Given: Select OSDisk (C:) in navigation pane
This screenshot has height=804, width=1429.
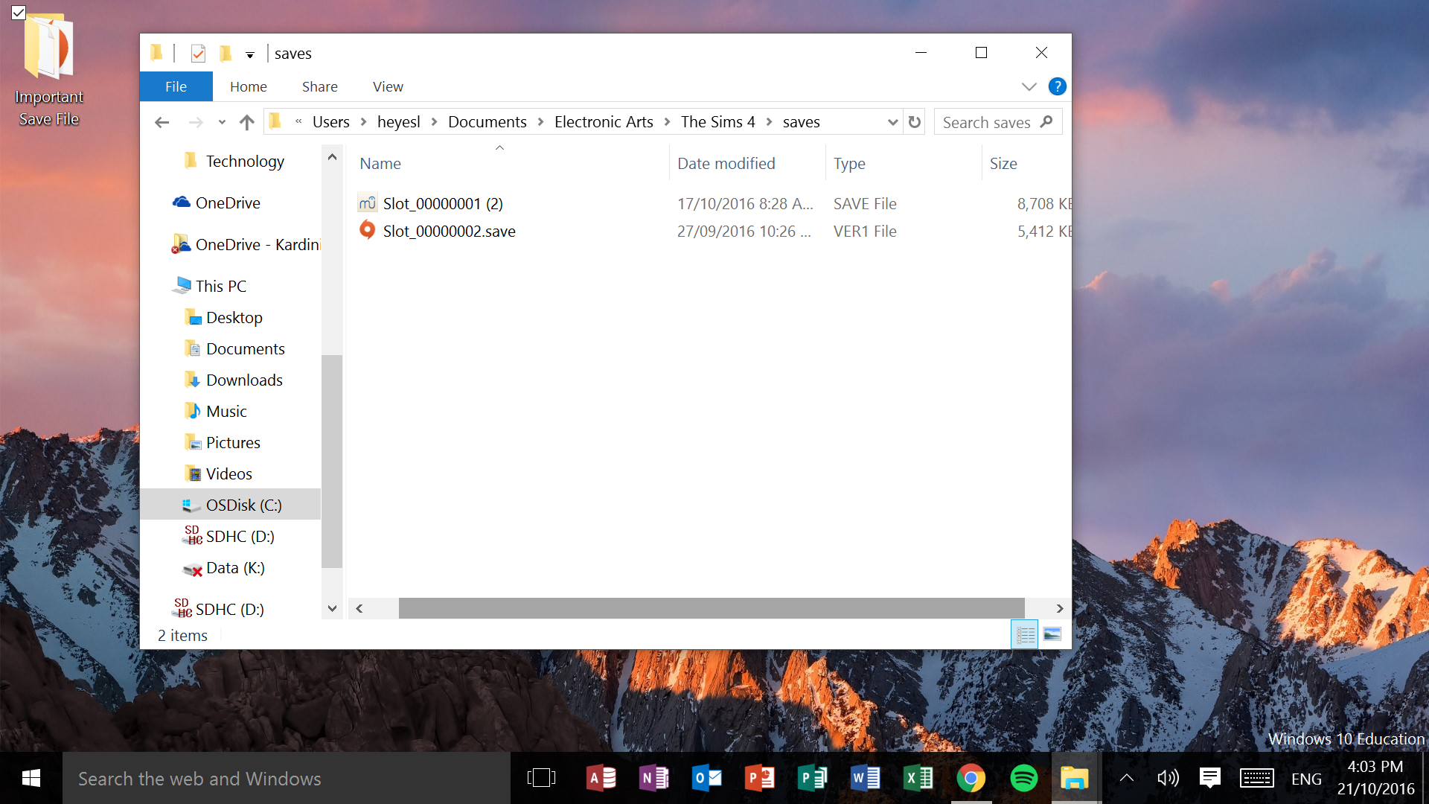Looking at the screenshot, I should coord(231,505).
